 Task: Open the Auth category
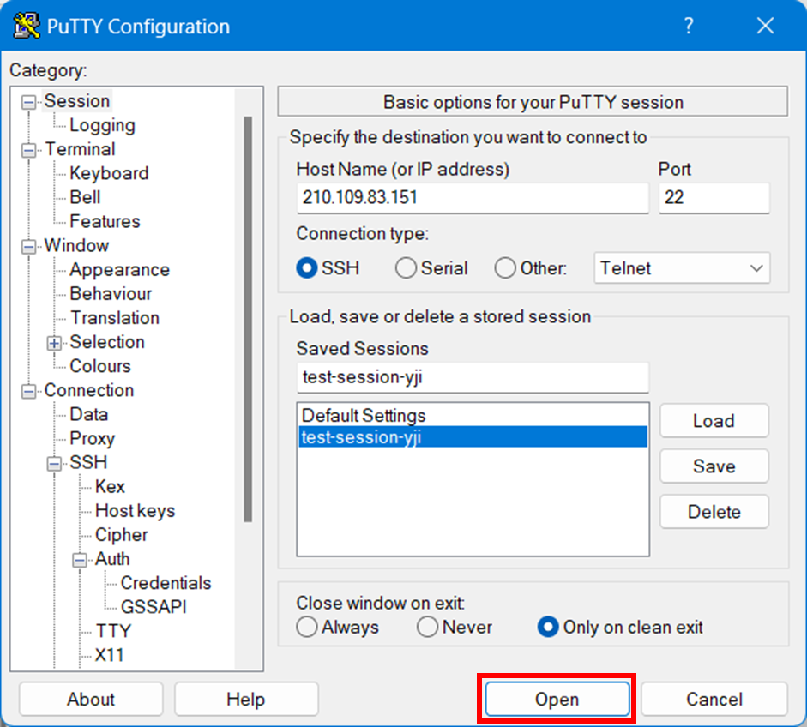(112, 559)
